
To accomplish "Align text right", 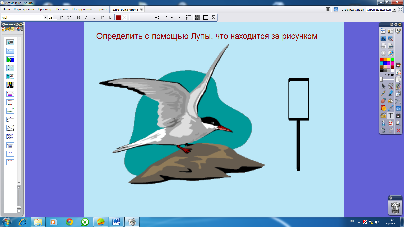I will 149,17.
